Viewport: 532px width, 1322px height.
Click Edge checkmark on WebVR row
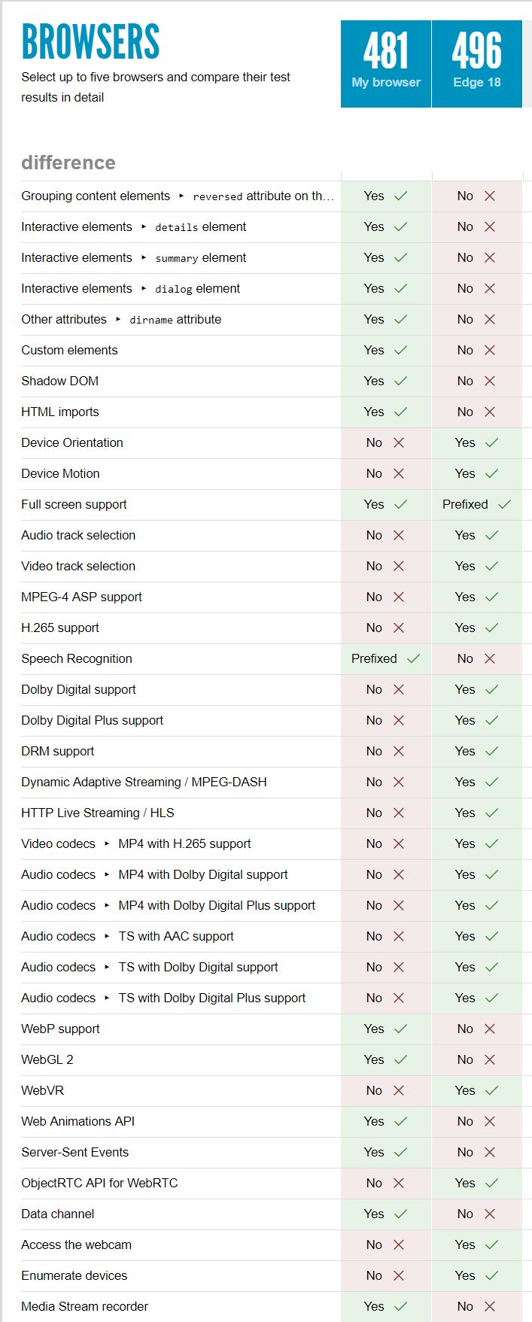(x=491, y=1091)
